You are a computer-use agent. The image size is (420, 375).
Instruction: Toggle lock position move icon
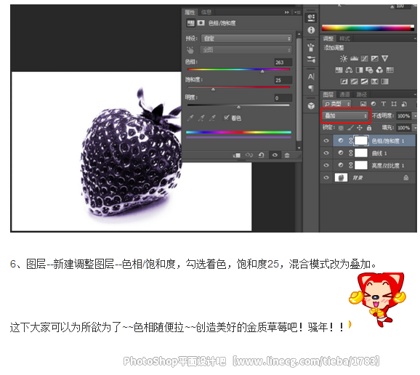(360, 128)
